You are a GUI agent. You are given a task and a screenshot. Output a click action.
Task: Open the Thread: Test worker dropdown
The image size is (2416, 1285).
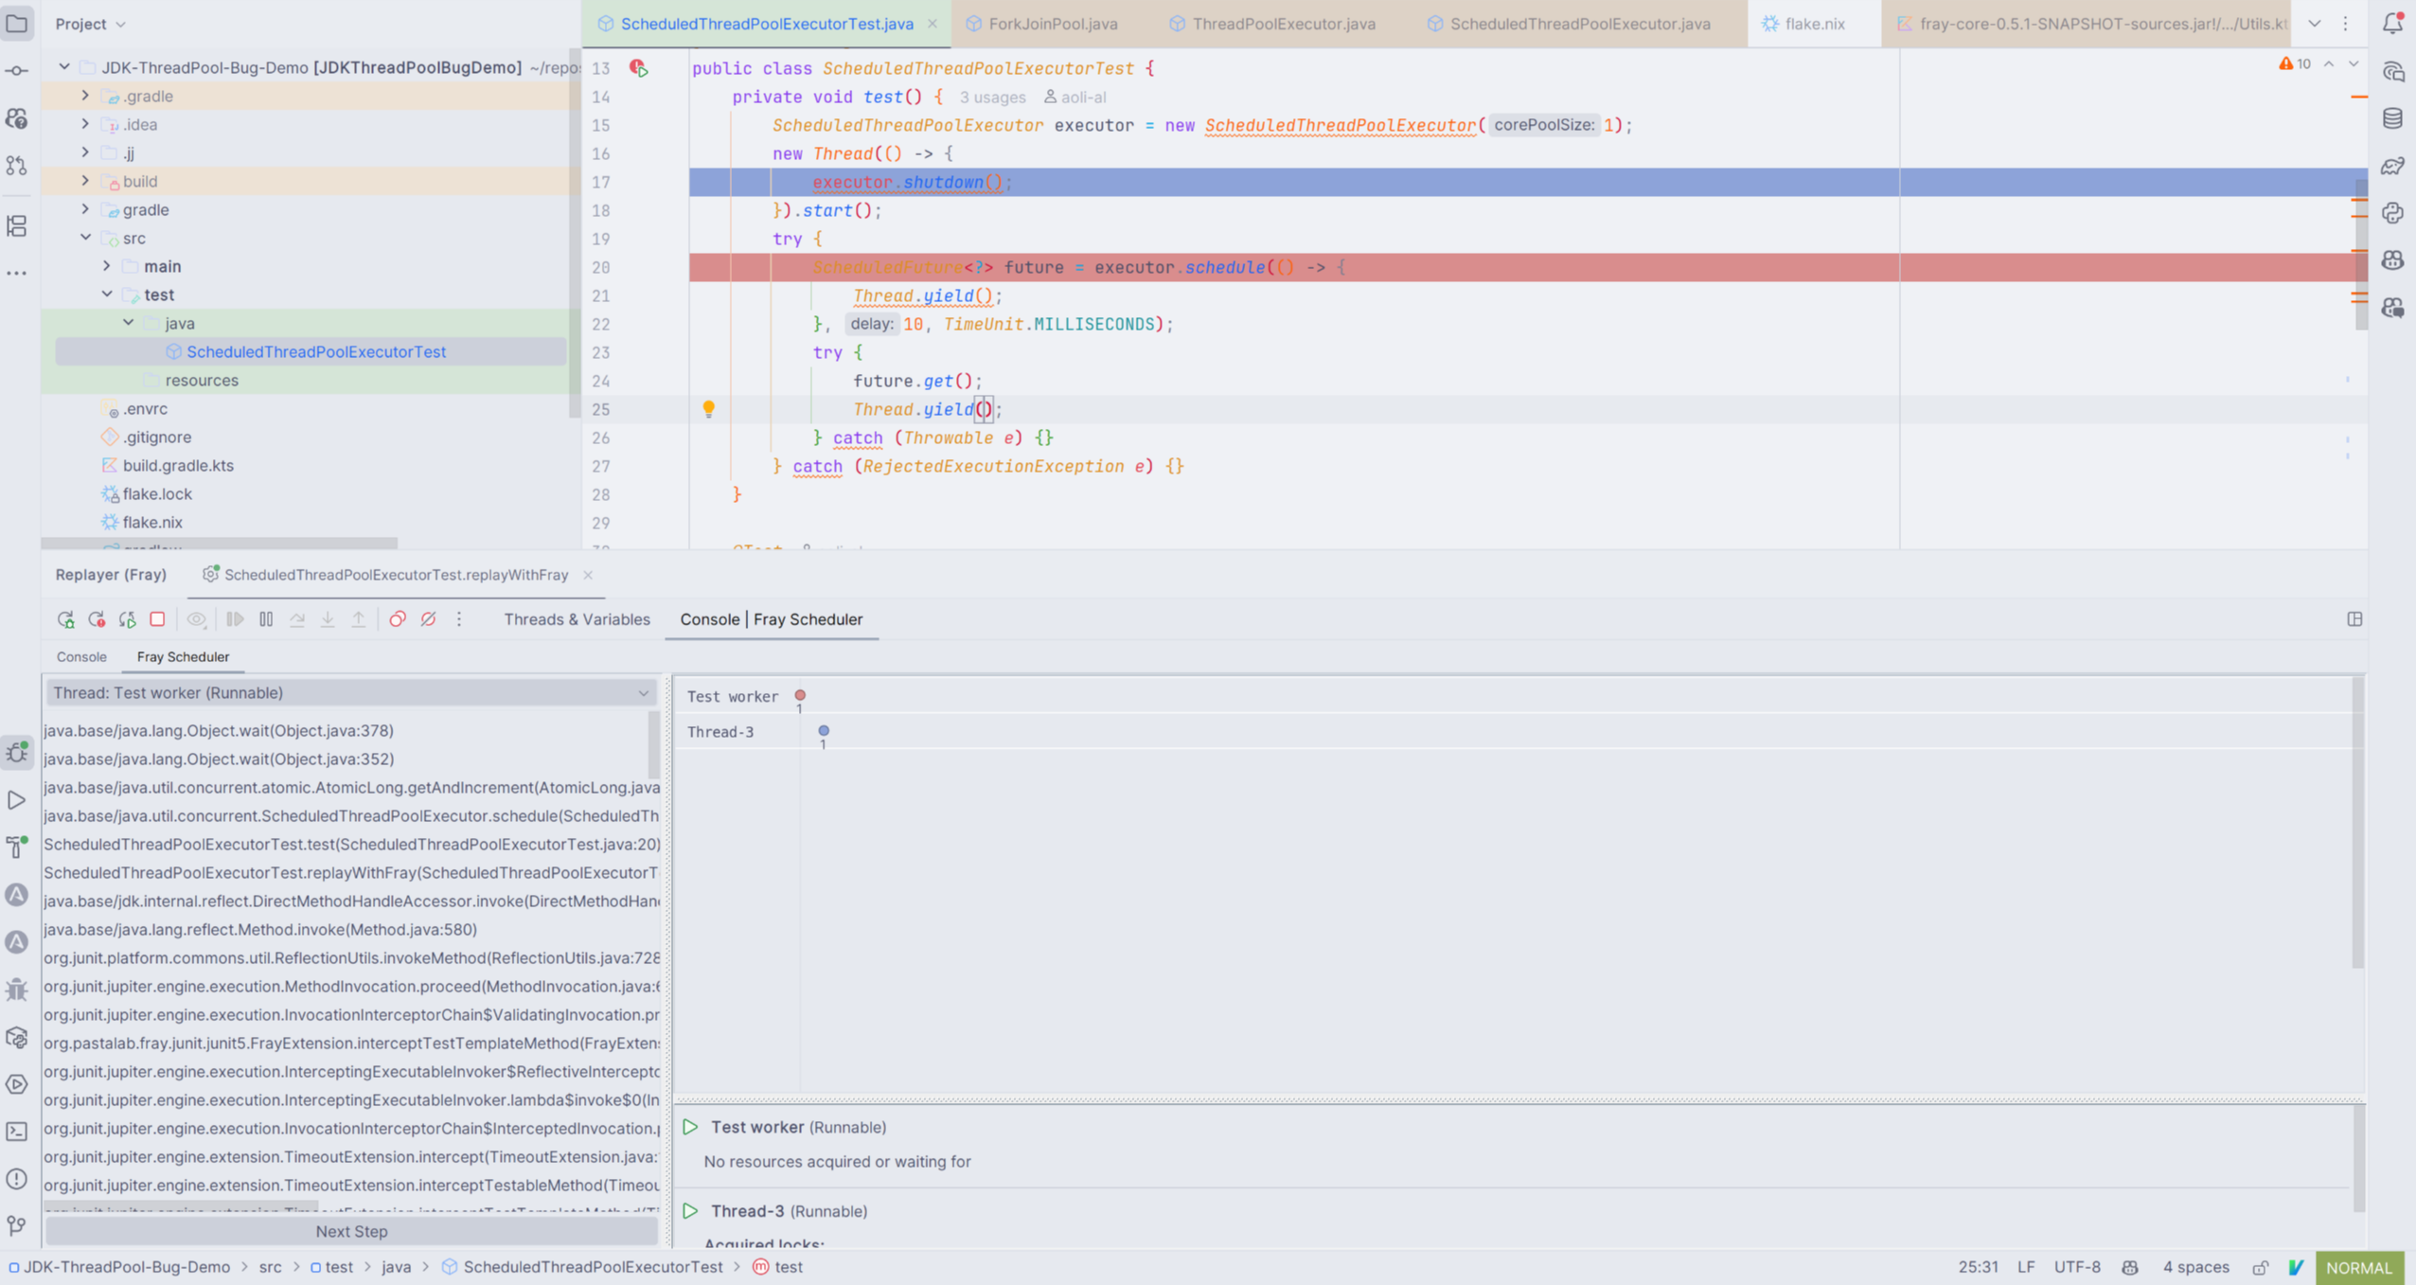point(351,692)
